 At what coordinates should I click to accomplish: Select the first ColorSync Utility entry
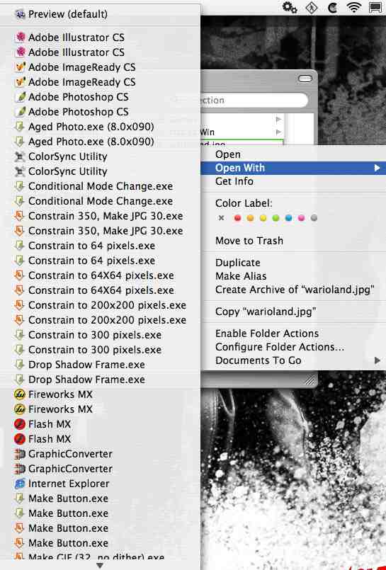point(100,156)
